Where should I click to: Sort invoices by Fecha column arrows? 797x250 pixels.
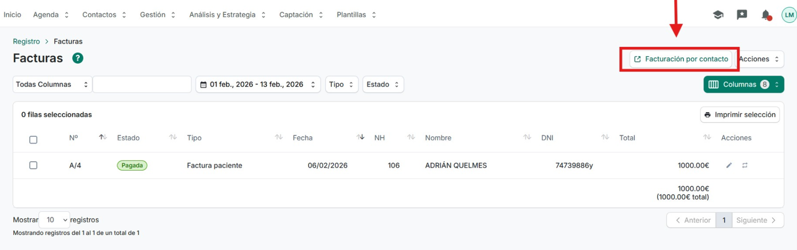point(361,137)
